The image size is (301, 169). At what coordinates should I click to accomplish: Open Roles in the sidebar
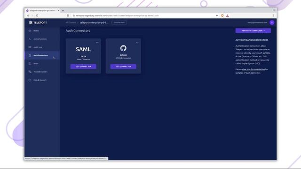(x=42, y=64)
